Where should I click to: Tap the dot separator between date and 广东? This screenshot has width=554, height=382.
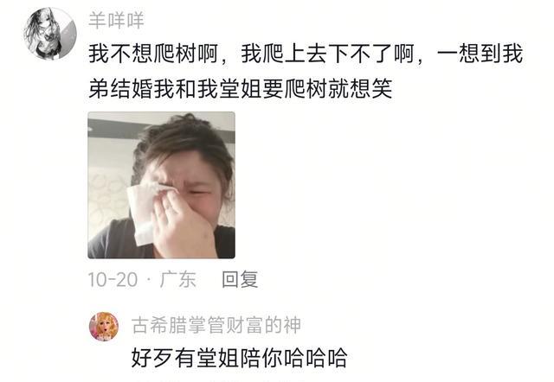coord(149,280)
